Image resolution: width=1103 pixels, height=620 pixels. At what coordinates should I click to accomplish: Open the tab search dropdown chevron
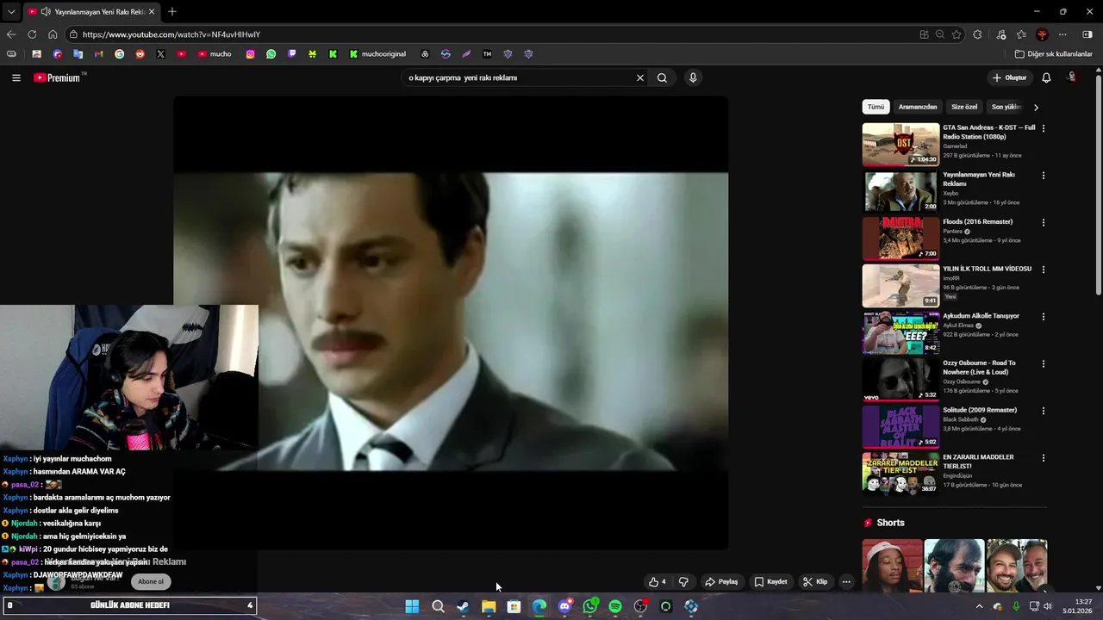coord(10,11)
